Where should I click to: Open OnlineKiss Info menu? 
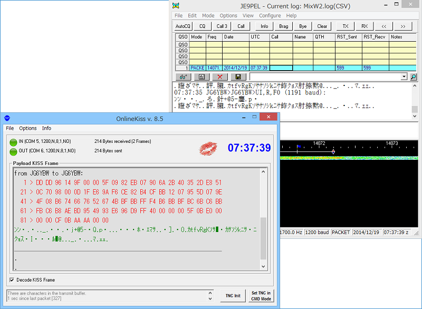[x=46, y=128]
